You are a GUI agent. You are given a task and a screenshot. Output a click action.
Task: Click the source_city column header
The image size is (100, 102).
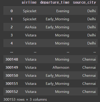(x=84, y=2)
